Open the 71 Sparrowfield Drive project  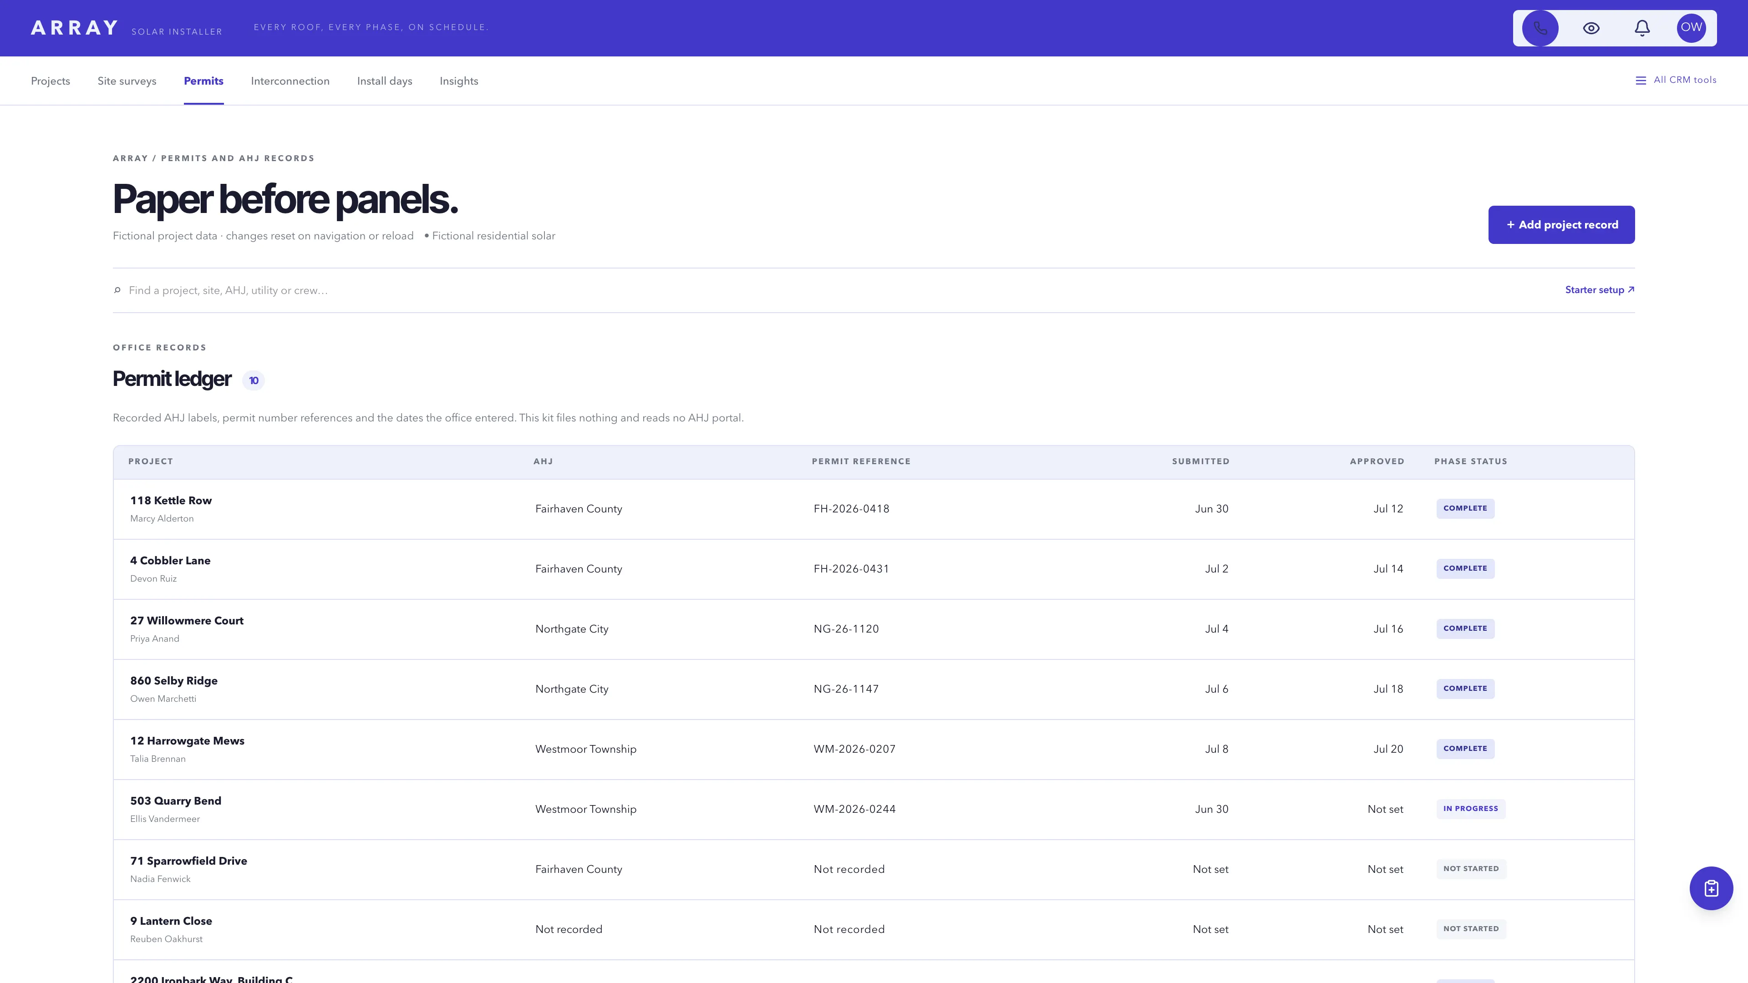tap(188, 861)
